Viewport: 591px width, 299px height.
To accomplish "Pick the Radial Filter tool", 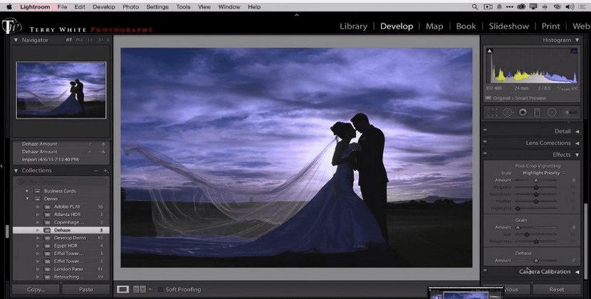I will (x=552, y=112).
